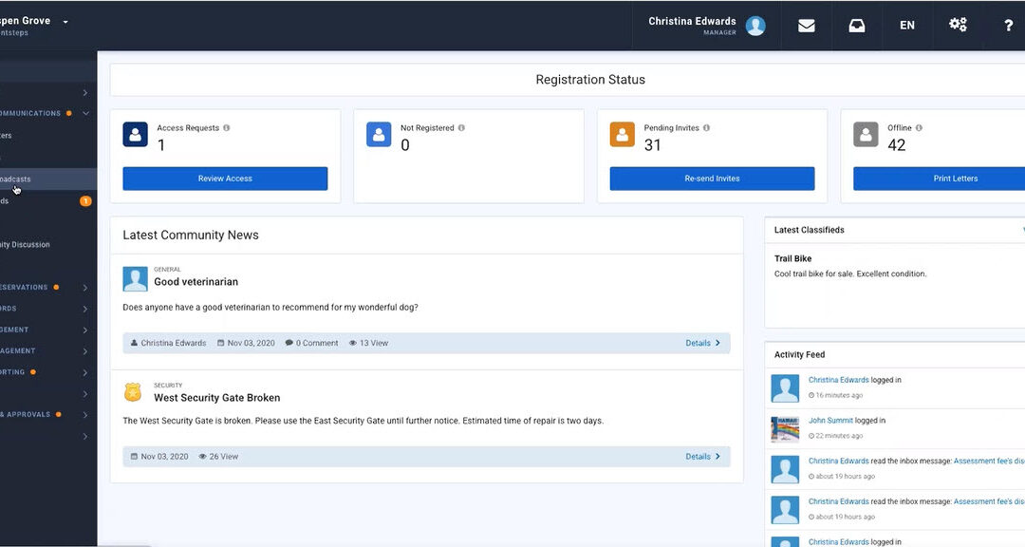Open Details link for Good veterinarian post

pos(702,343)
